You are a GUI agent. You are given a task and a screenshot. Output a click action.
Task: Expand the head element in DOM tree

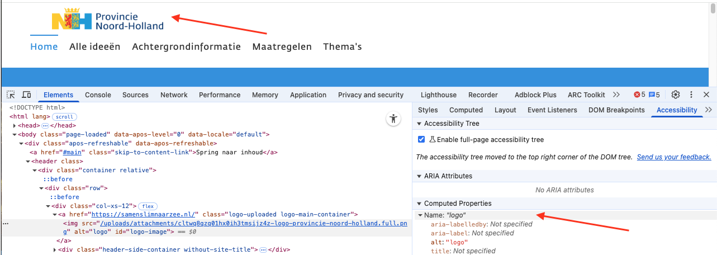[15, 126]
